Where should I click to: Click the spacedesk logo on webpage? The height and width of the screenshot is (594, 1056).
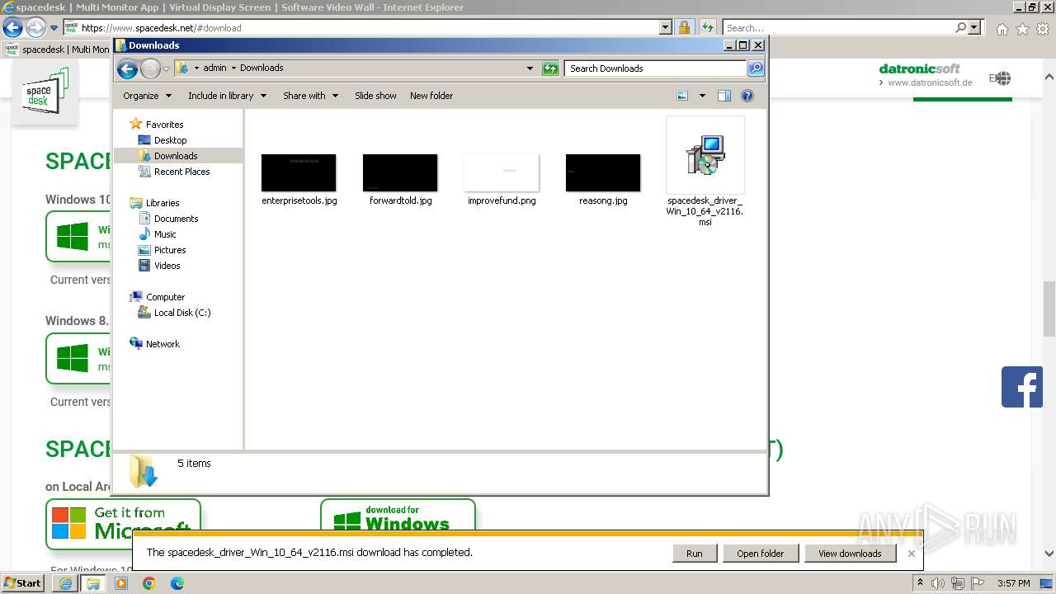click(x=45, y=92)
